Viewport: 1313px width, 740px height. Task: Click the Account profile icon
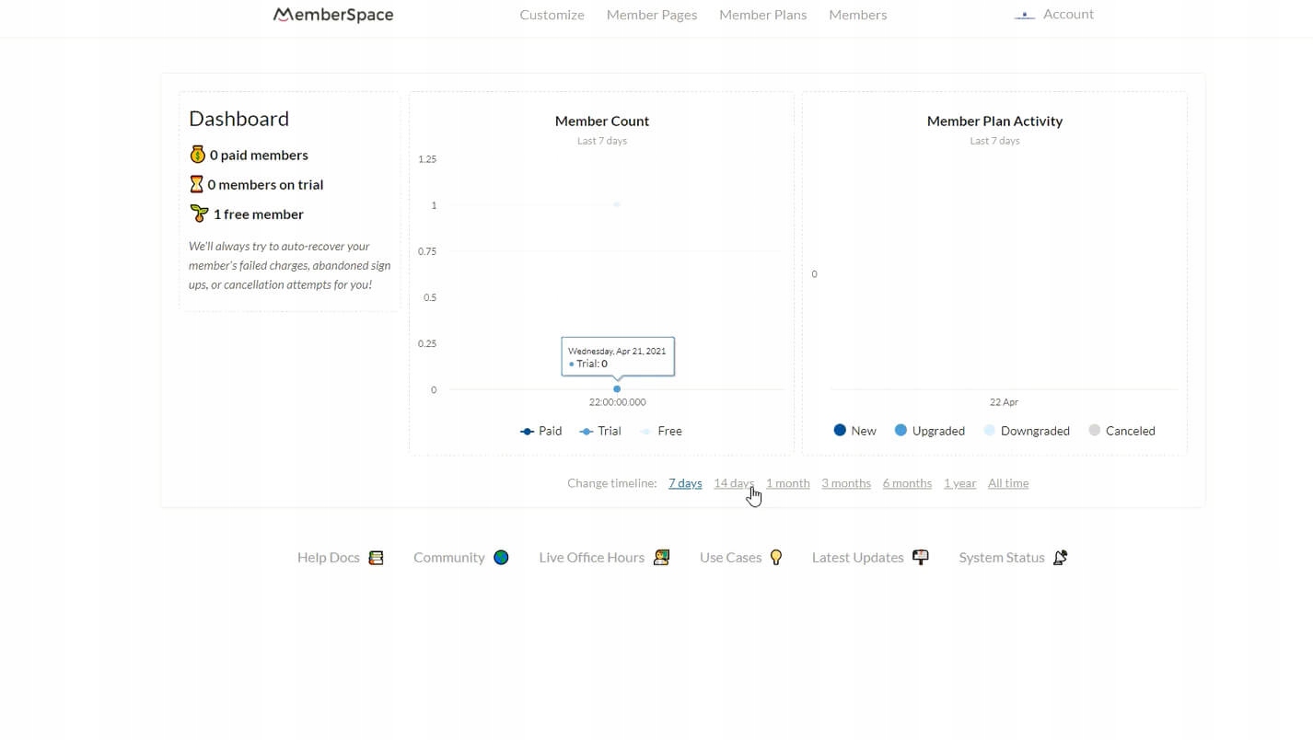pos(1025,15)
